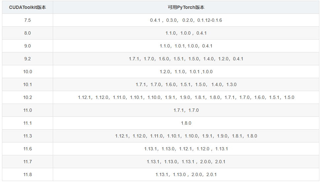Click the 1.8.0 cell in the 11.1 row
This screenshot has height=184, width=323.
186,123
